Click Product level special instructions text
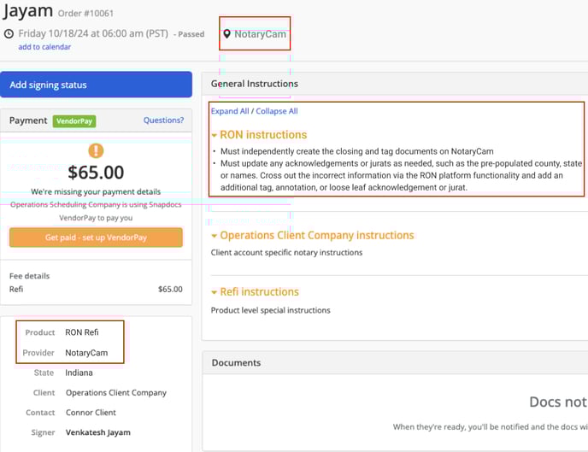 click(270, 310)
